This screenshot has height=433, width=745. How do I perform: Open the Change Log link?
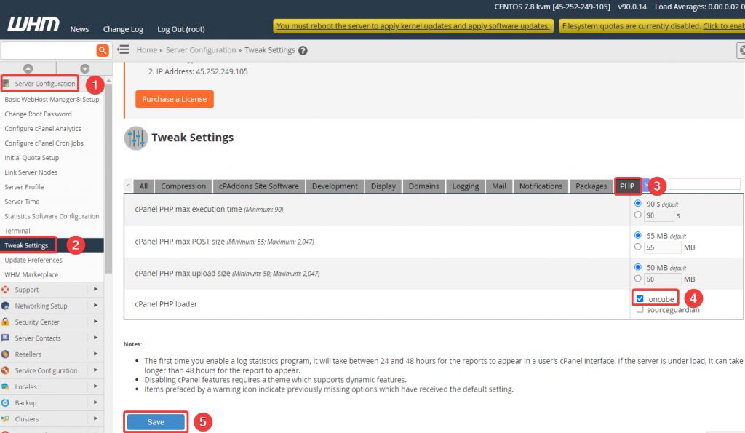[123, 29]
